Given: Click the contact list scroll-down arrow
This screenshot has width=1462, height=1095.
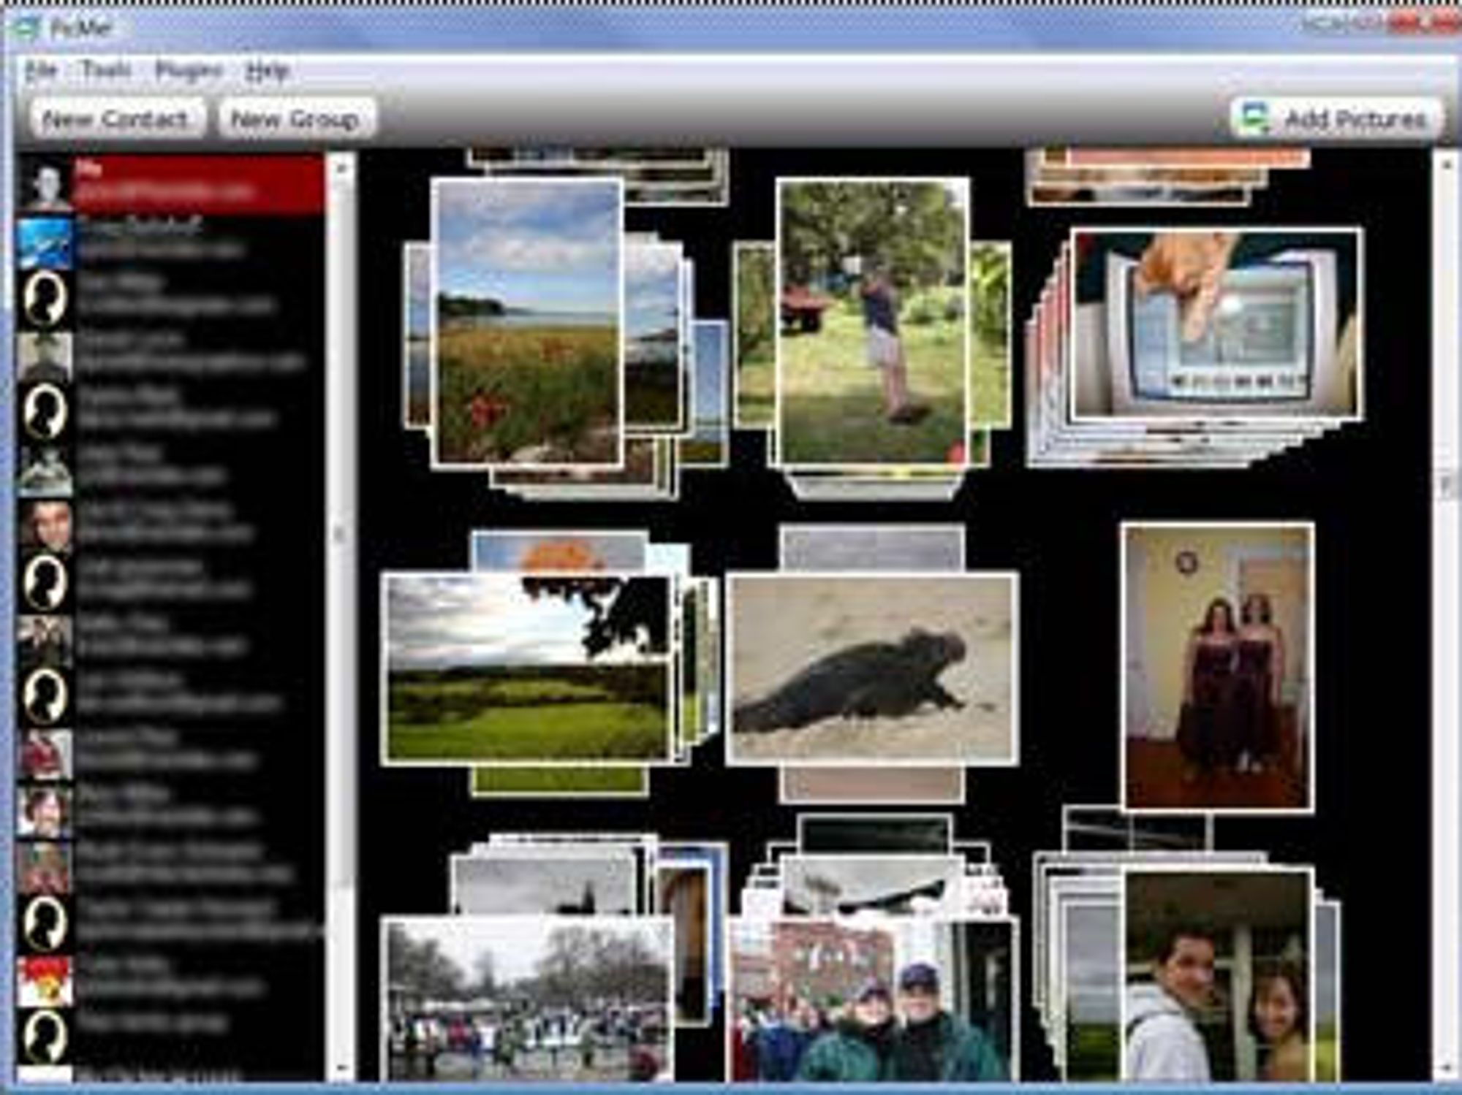Looking at the screenshot, I should (x=341, y=1069).
